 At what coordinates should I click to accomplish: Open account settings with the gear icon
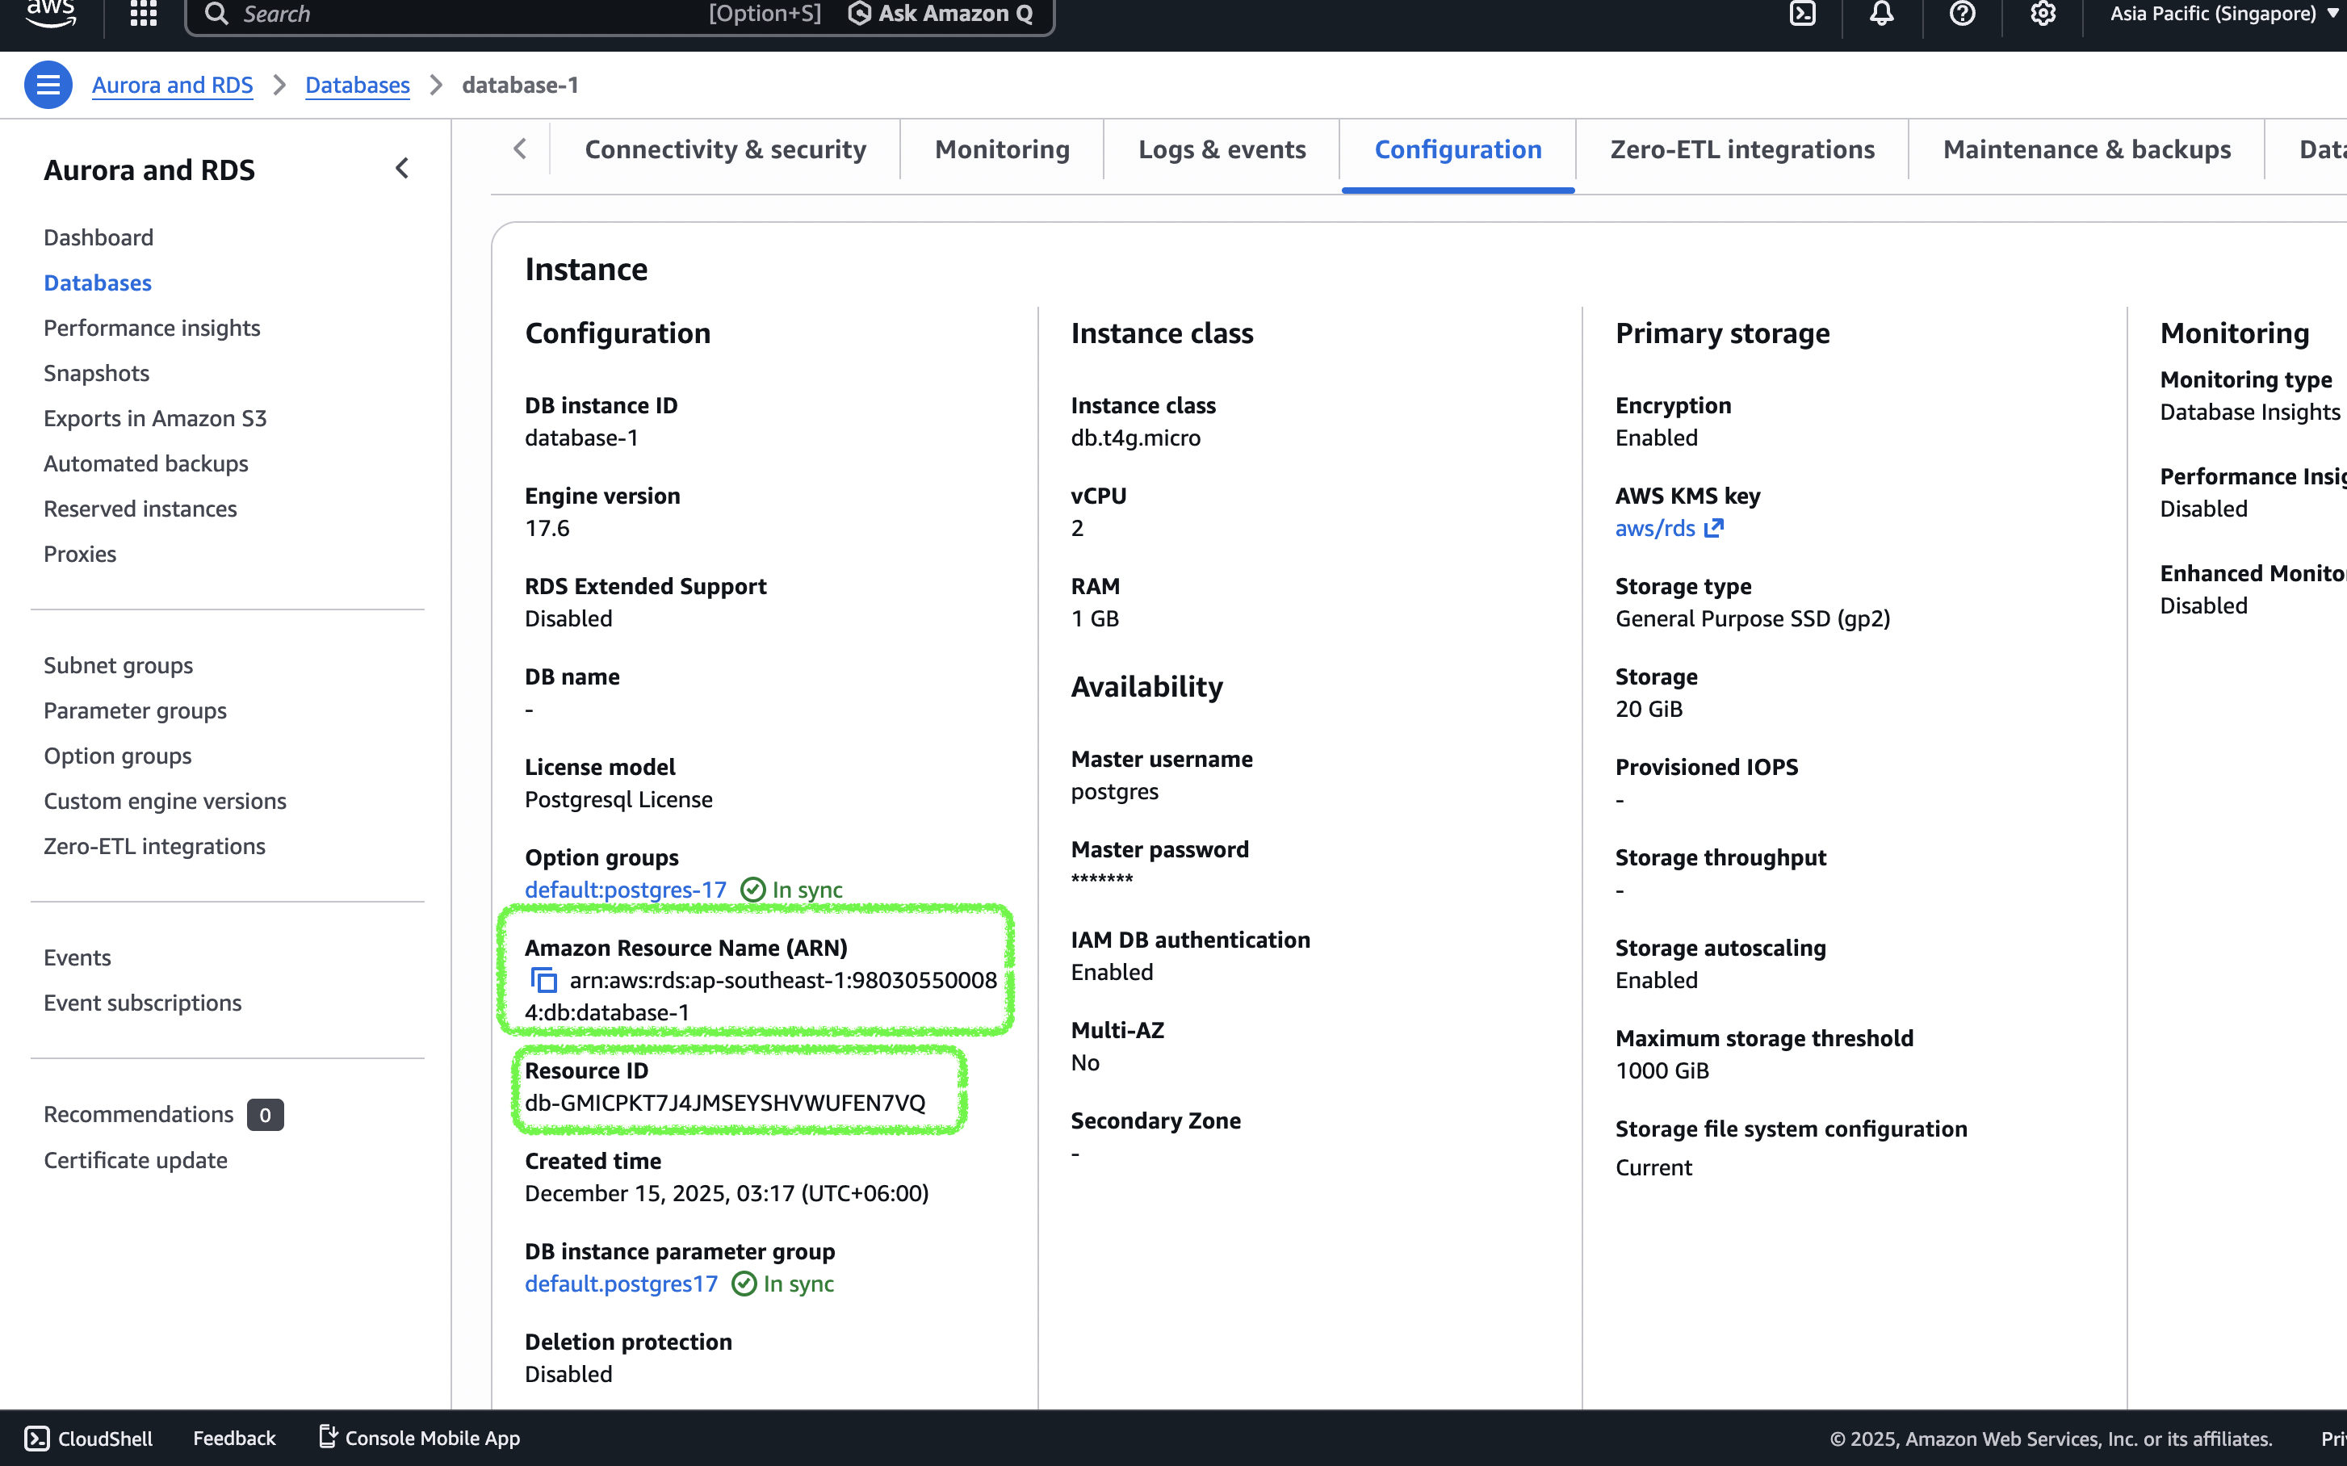pyautogui.click(x=2043, y=14)
